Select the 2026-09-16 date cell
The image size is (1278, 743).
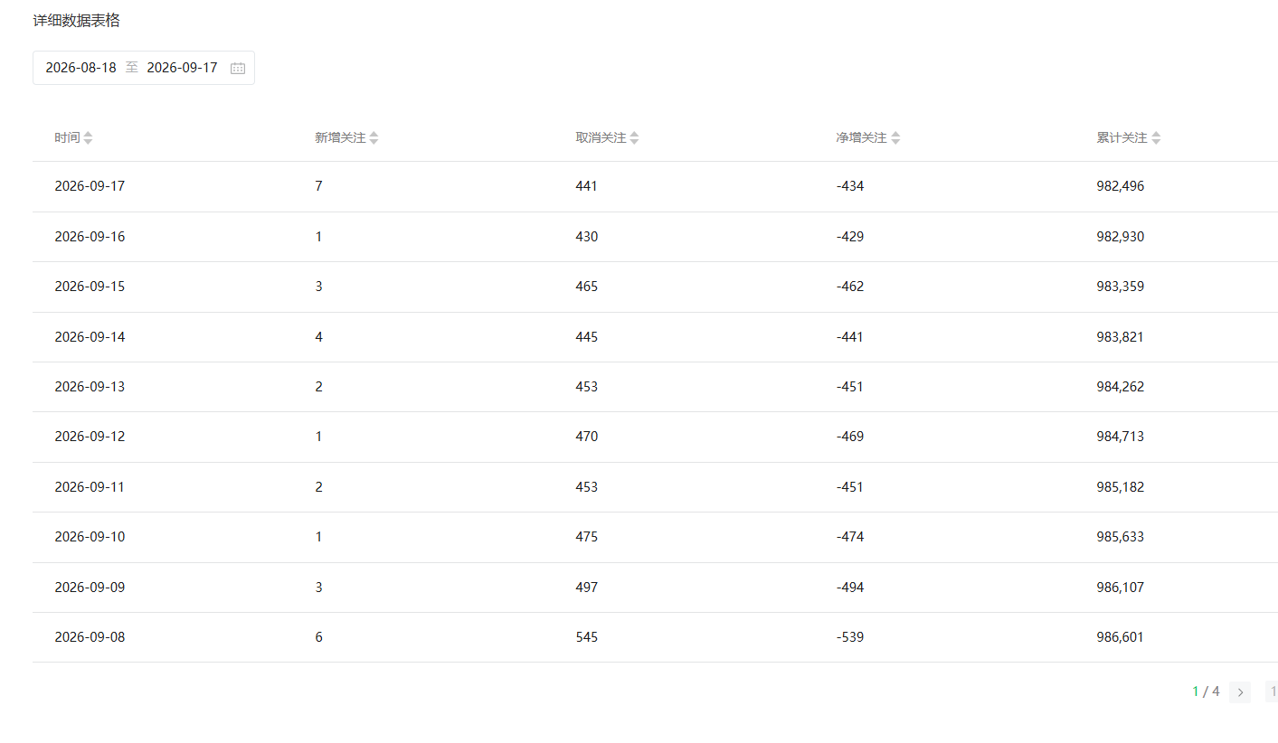coord(90,237)
